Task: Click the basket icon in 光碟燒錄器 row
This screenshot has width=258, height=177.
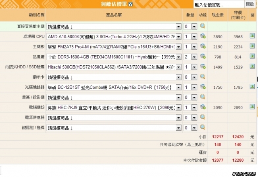Action: pos(203,87)
